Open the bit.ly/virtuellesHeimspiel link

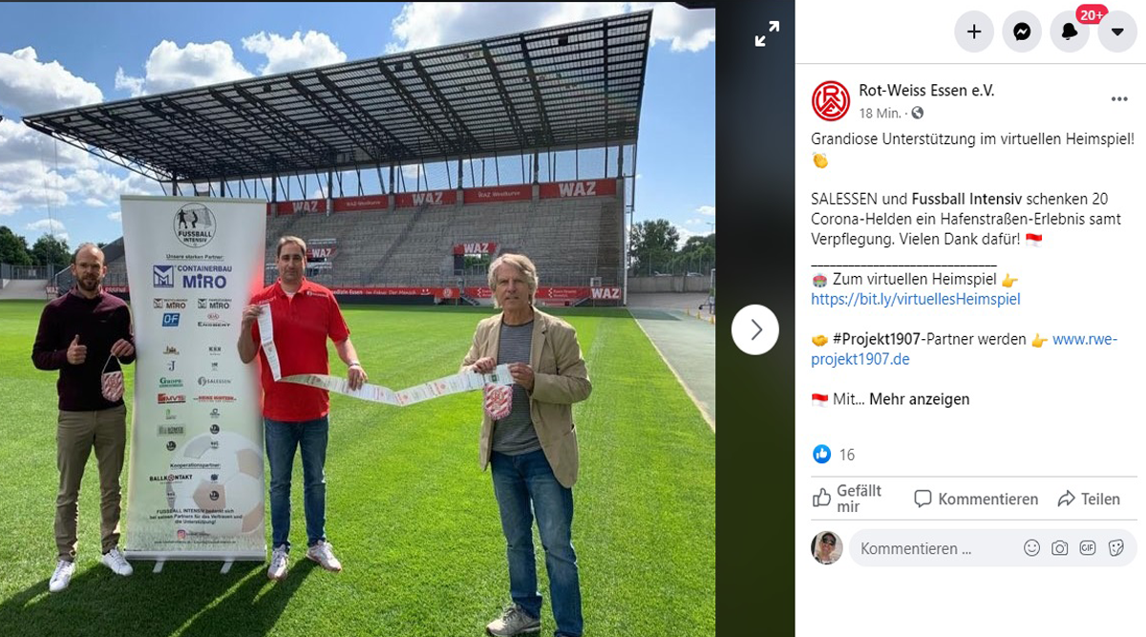coord(916,299)
